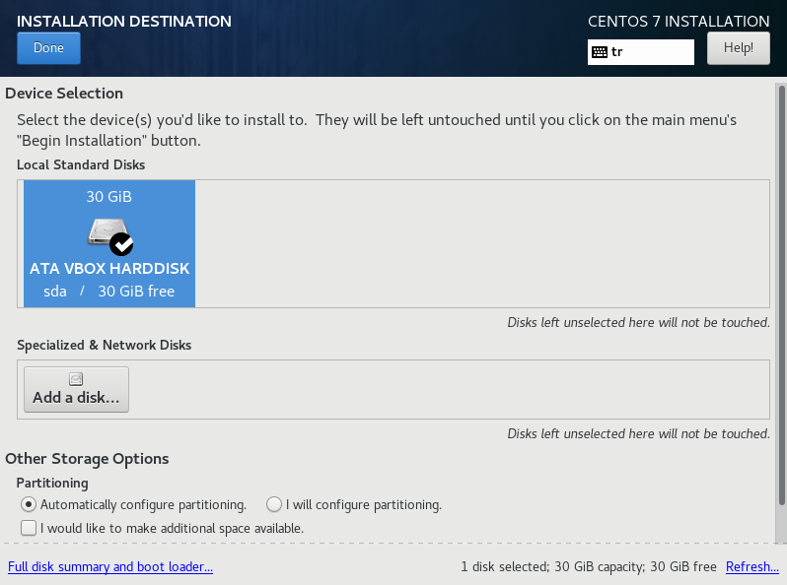Click the Refresh... link
The height and width of the screenshot is (585, 787).
coord(752,567)
